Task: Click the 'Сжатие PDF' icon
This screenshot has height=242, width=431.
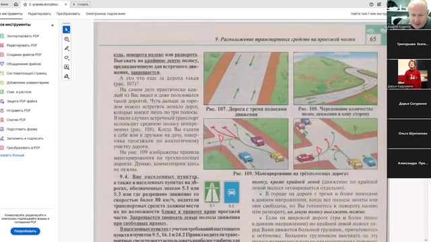Action: tap(2, 120)
